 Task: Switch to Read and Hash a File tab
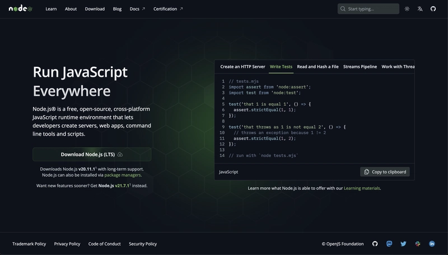pyautogui.click(x=318, y=67)
